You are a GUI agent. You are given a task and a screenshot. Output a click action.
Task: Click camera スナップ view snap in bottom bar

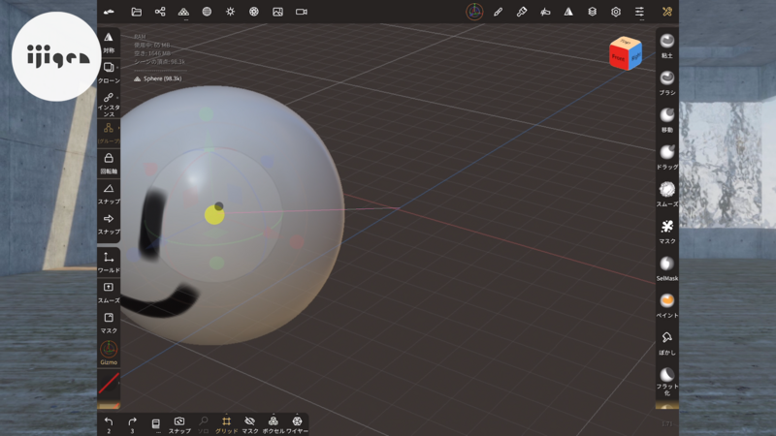[179, 424]
